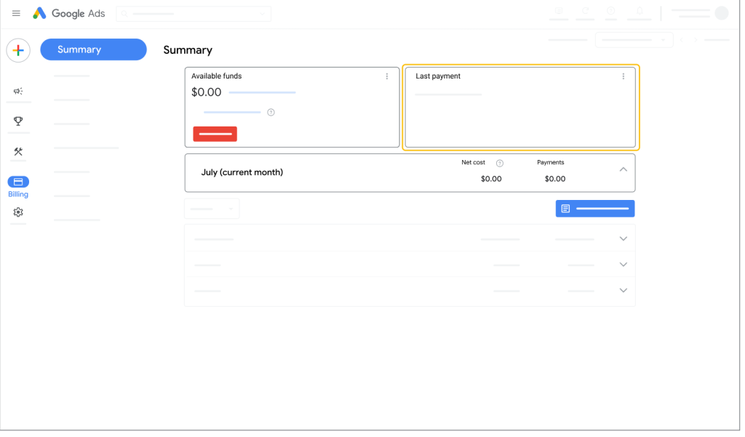The width and height of the screenshot is (745, 437).
Task: Click the red button under Available funds
Action: pyautogui.click(x=215, y=134)
